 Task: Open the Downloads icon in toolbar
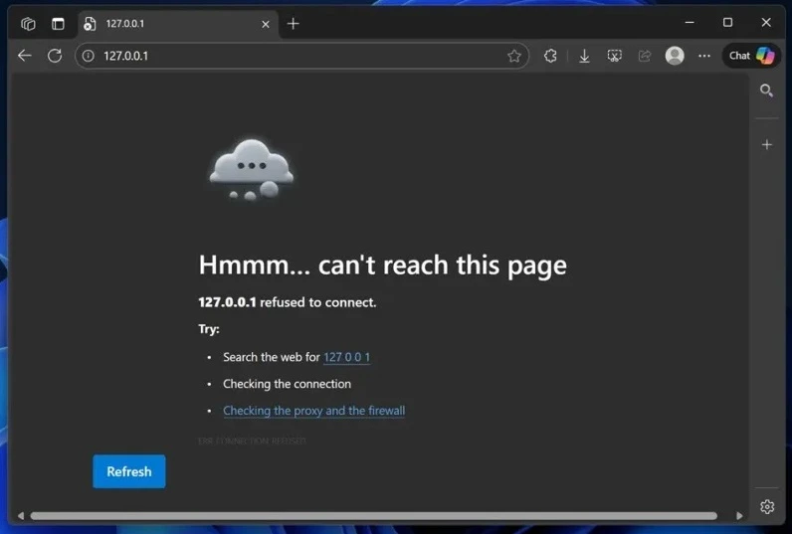(x=584, y=56)
